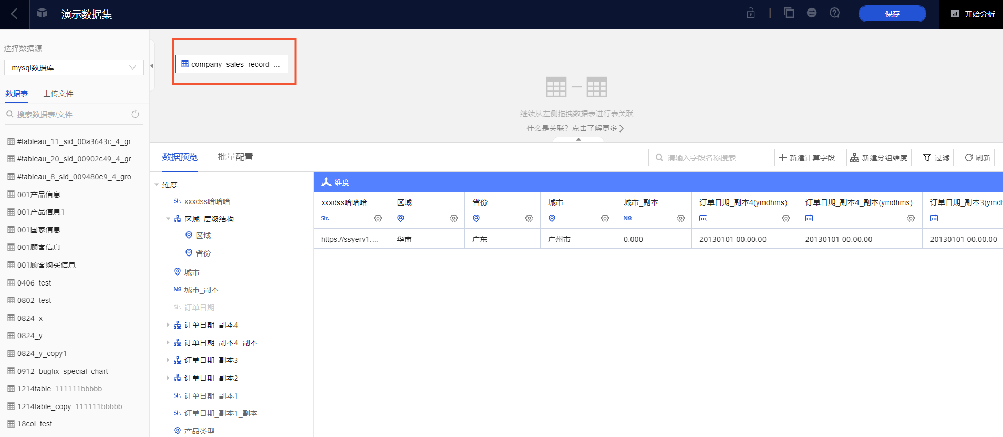
Task: Click the back arrow in header
Action: point(14,14)
